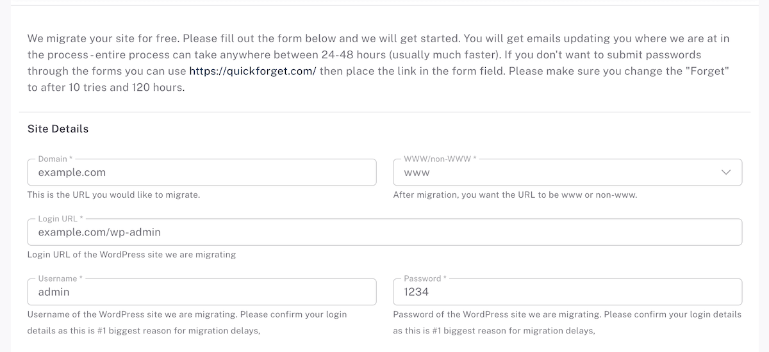Click the Login URL helper text below the field
The width and height of the screenshot is (769, 352).
pyautogui.click(x=131, y=255)
